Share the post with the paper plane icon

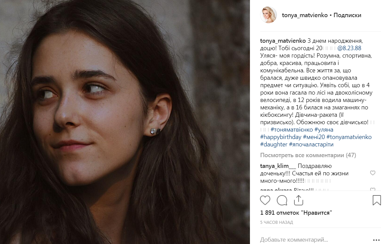(298, 200)
